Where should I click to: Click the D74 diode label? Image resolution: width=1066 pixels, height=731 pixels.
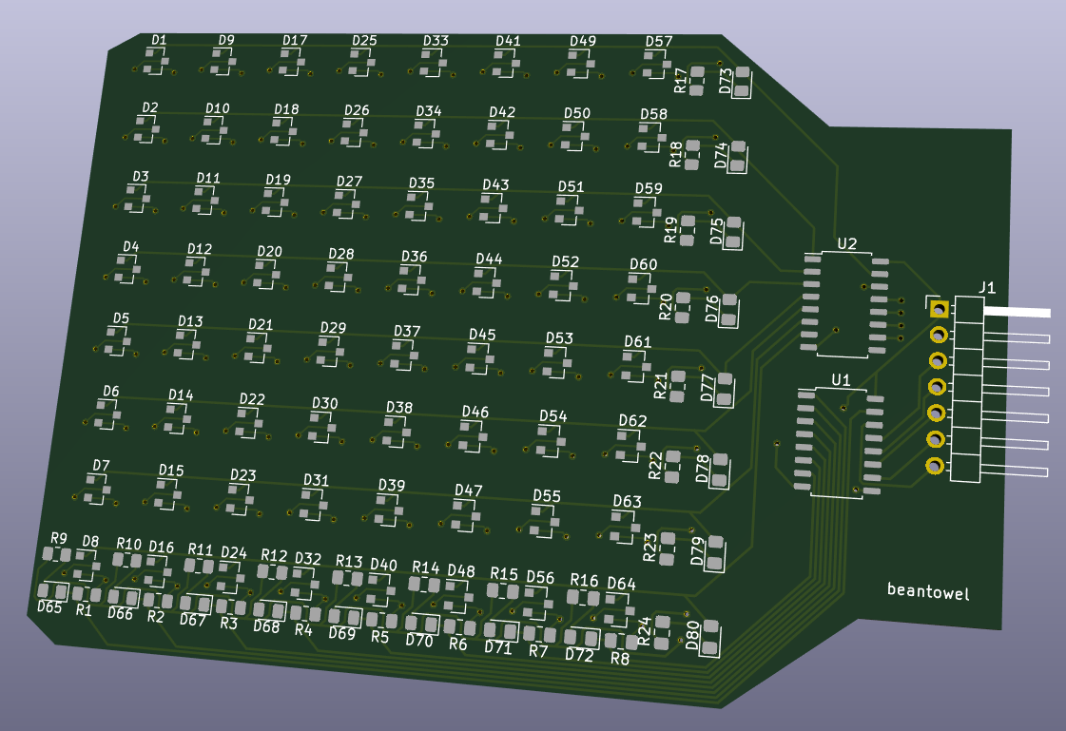pos(722,156)
